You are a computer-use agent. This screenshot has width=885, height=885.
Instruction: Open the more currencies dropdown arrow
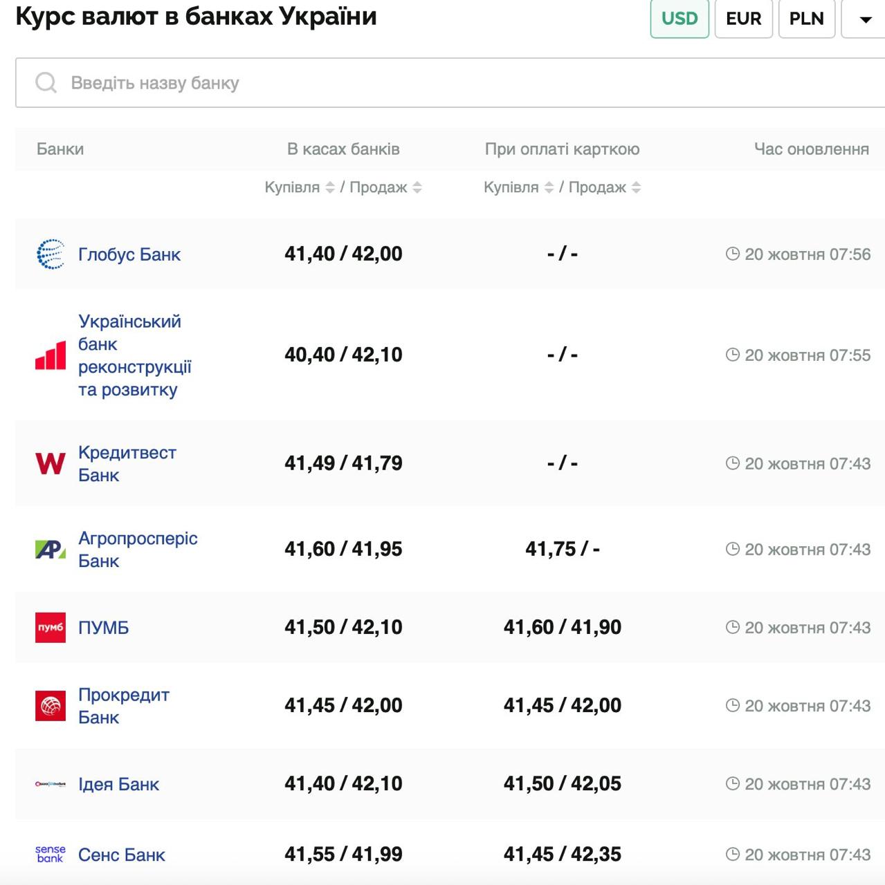click(x=865, y=19)
